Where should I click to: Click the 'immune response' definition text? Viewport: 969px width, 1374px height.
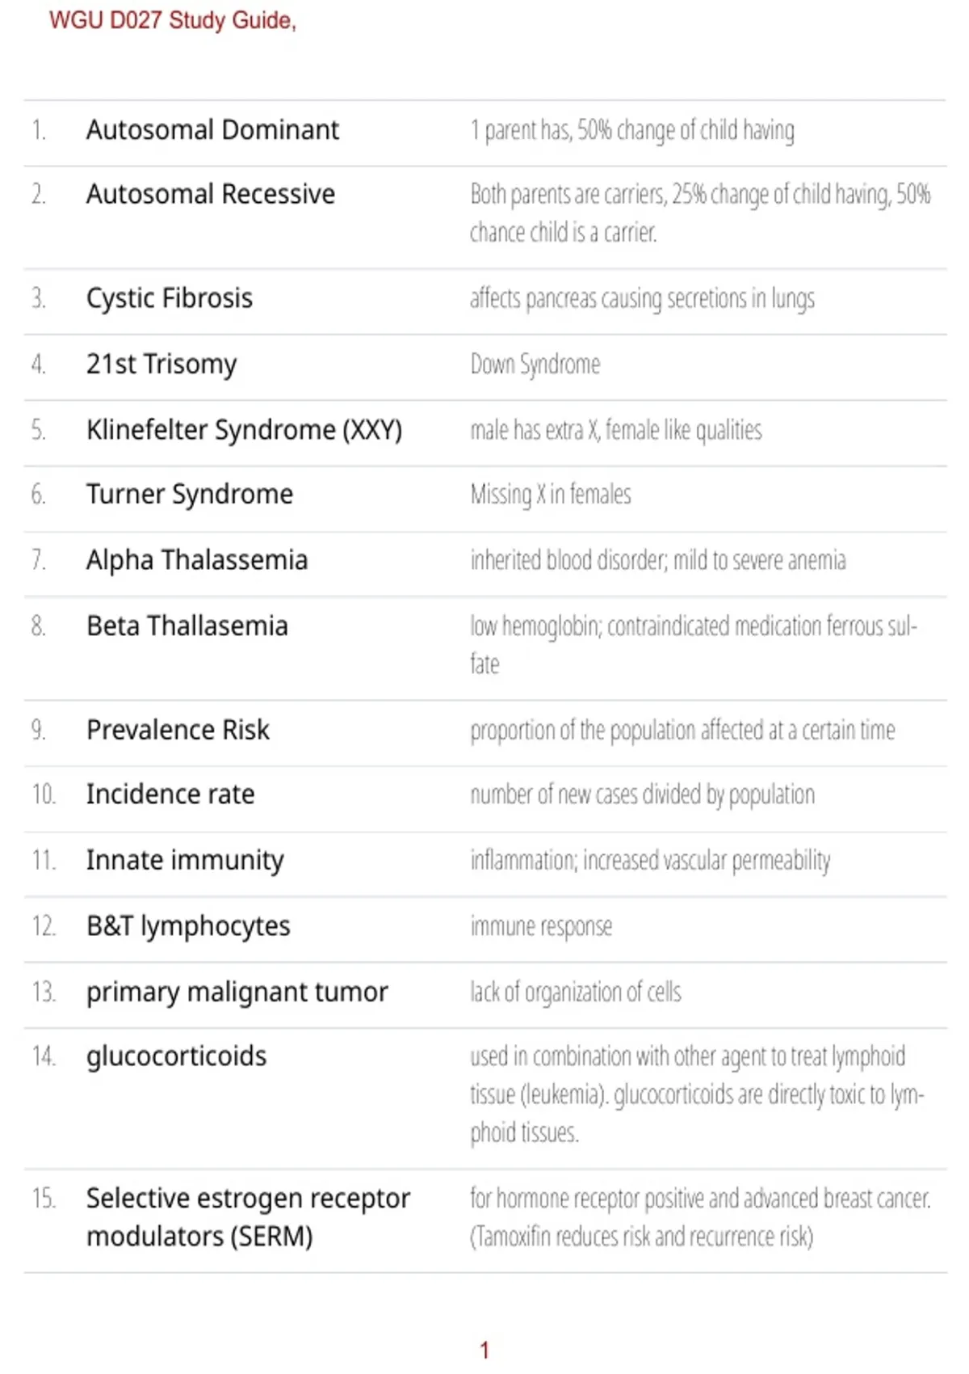(x=541, y=926)
